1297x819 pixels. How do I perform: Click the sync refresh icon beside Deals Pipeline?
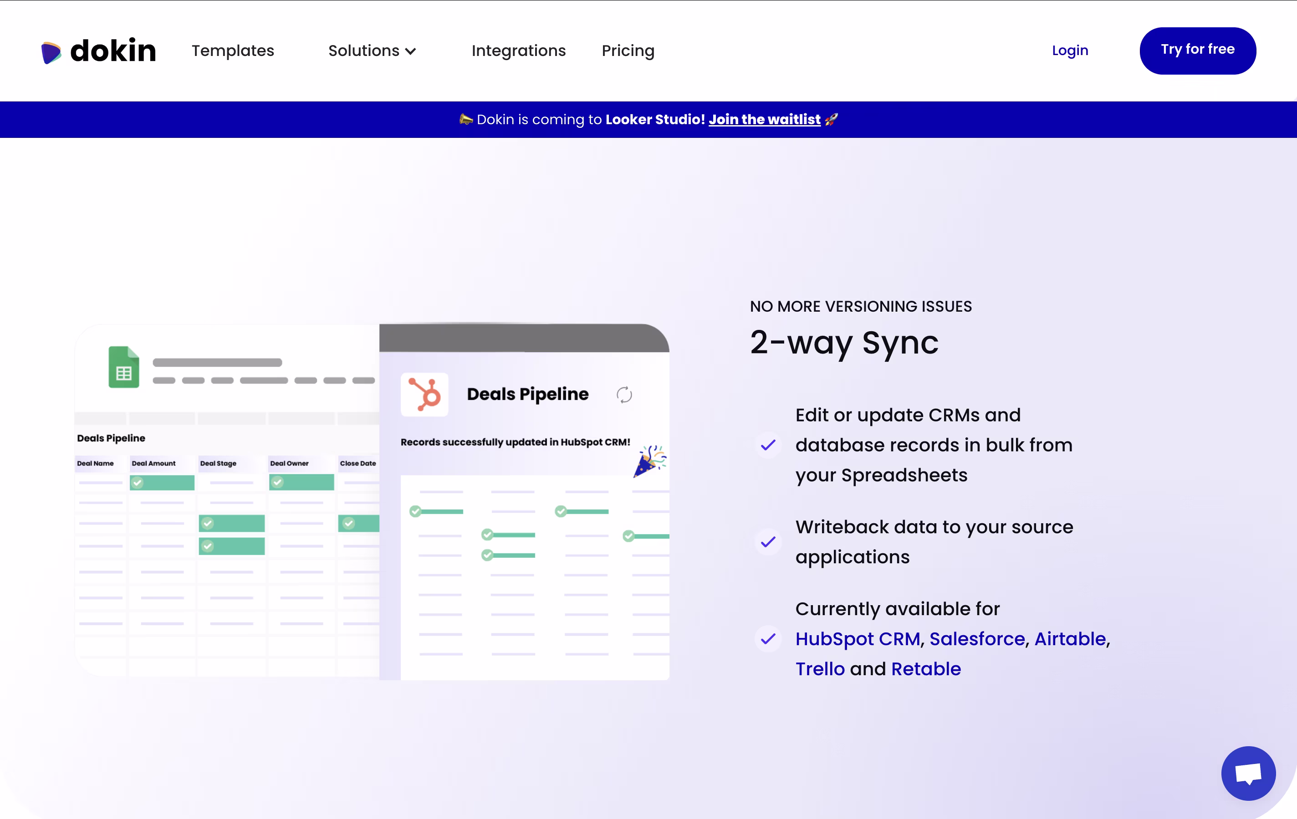point(624,395)
